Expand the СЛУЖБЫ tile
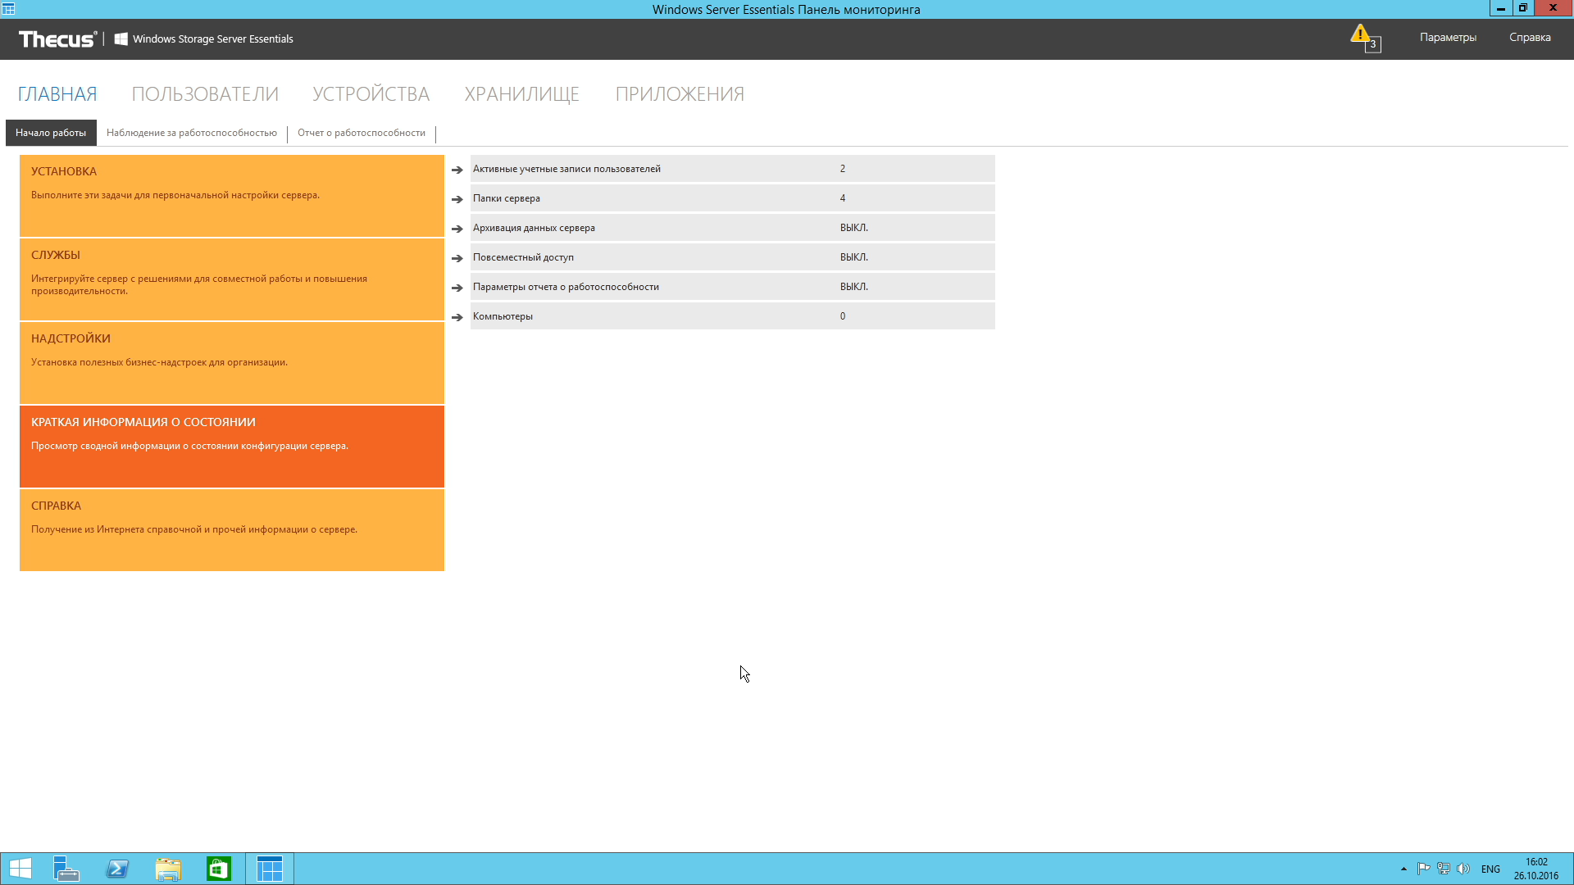The width and height of the screenshot is (1574, 885). pos(232,279)
